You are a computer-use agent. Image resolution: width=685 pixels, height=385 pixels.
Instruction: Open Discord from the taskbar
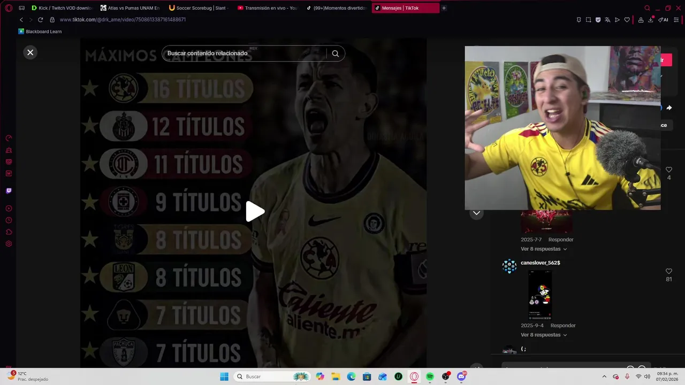[x=461, y=376]
